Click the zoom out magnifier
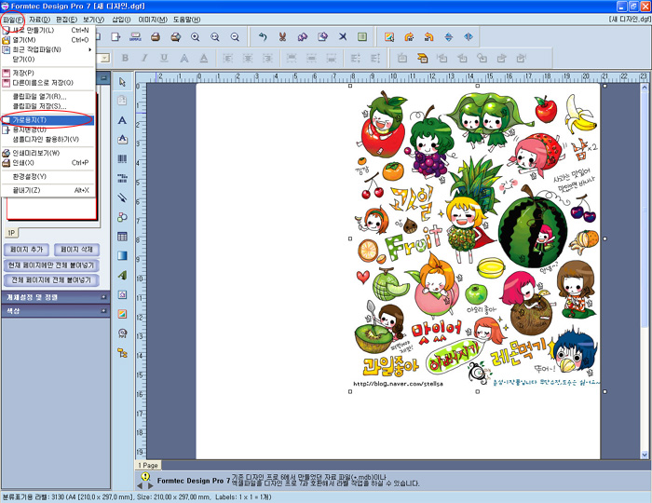The image size is (652, 503). coord(235,37)
